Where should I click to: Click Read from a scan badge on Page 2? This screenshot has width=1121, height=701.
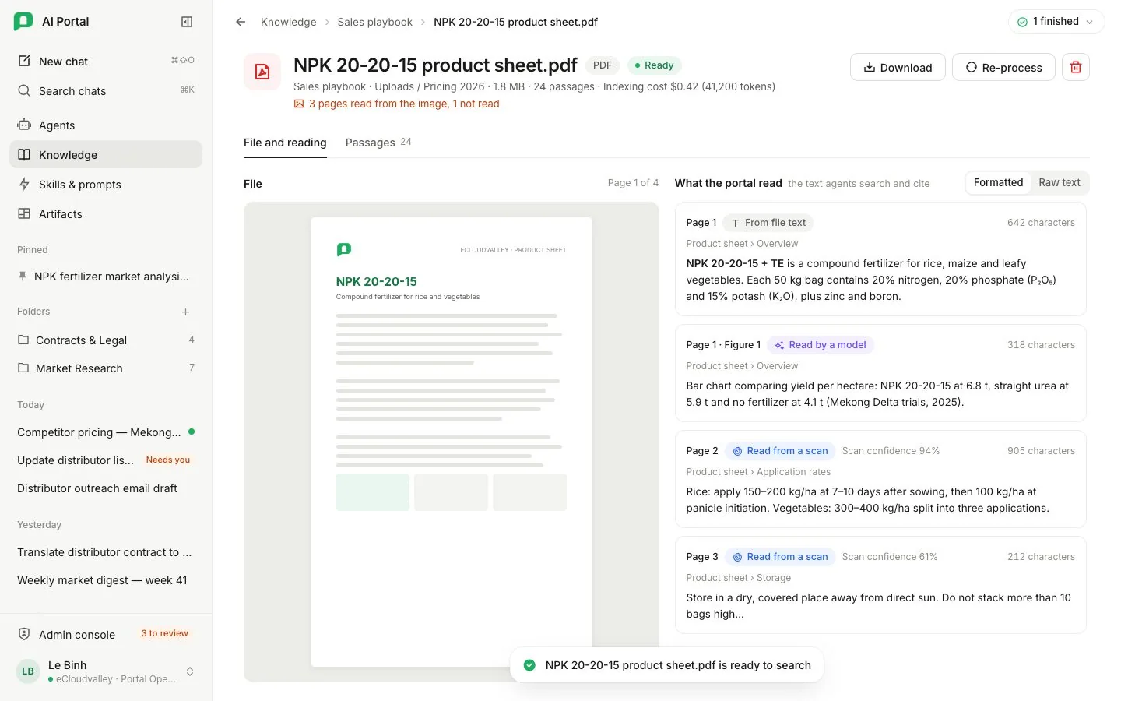point(780,450)
